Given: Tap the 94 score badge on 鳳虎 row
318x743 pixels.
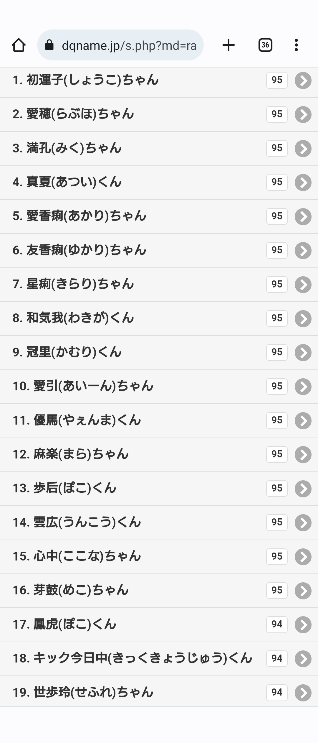Looking at the screenshot, I should click(x=277, y=624).
